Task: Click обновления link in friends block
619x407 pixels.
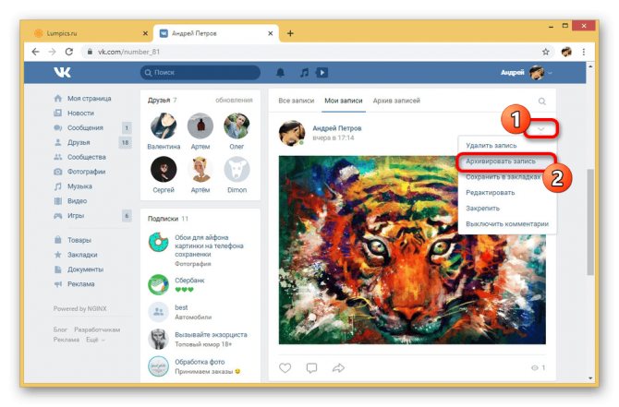Action: click(234, 101)
